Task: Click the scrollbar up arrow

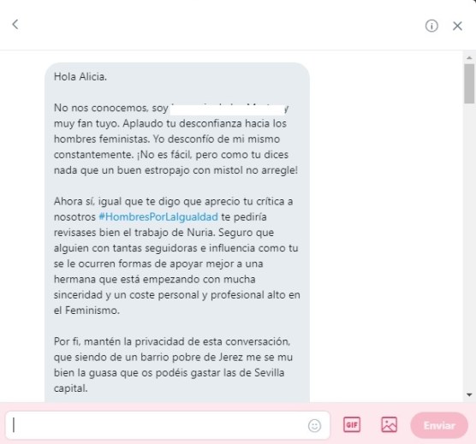Action: click(x=469, y=57)
